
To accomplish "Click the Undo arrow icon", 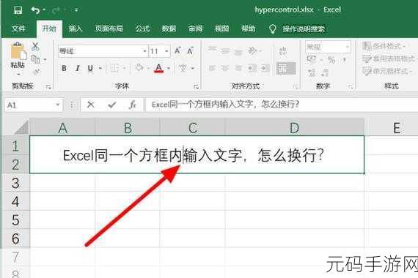I will [35, 10].
